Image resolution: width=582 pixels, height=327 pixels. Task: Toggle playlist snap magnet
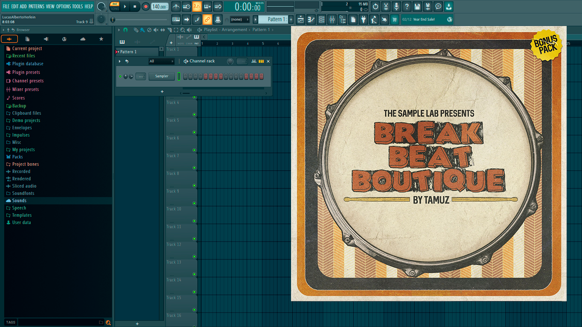125,30
